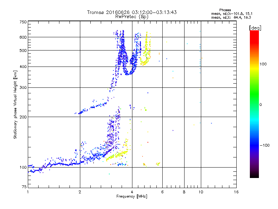Screen dimensions: 278x209
Task: Click the Stationary phase Virtual Height axis label
Action: (x=15, y=104)
